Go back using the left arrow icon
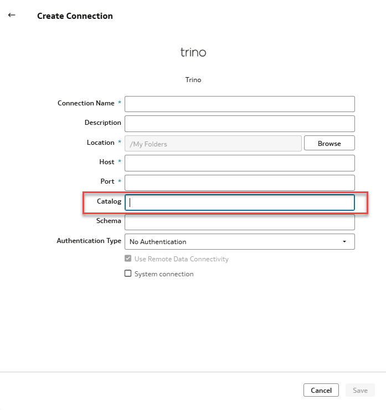The image size is (386, 410). (x=12, y=15)
